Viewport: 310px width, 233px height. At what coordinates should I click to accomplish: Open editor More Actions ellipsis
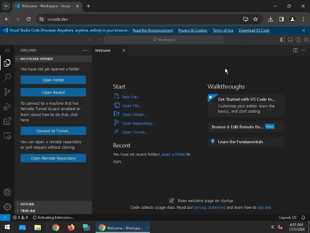pyautogui.click(x=303, y=50)
